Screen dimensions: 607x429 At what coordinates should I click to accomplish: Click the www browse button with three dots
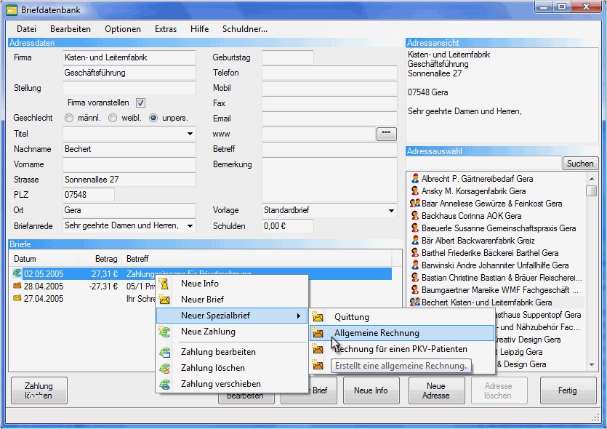[386, 134]
